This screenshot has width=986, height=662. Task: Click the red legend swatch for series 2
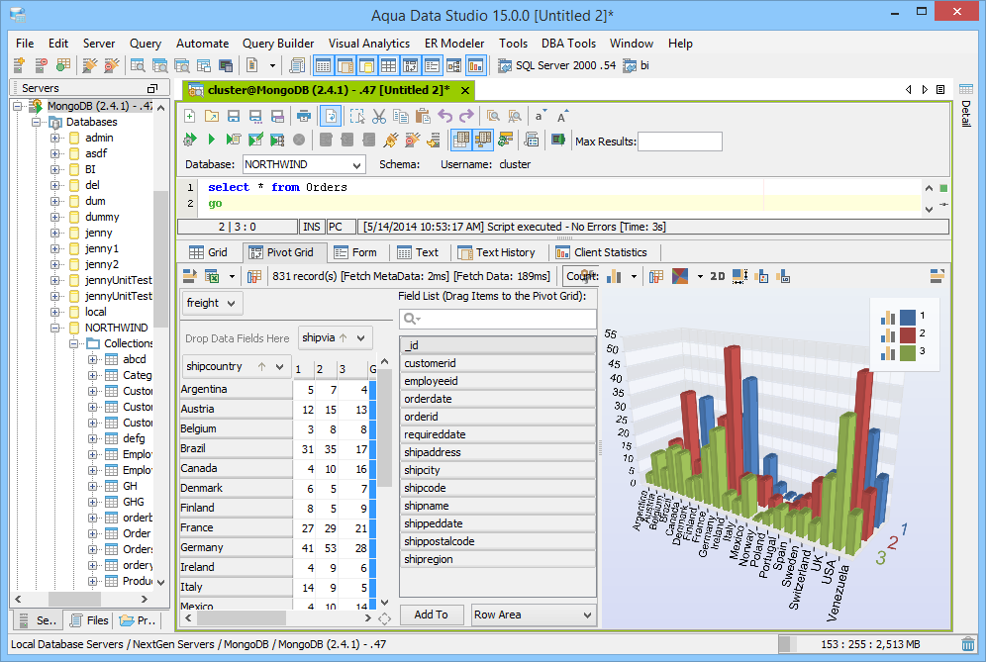908,333
